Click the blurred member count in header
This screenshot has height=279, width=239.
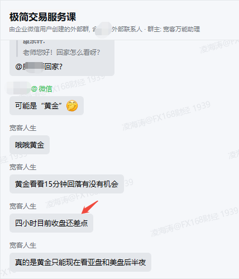(x=103, y=30)
